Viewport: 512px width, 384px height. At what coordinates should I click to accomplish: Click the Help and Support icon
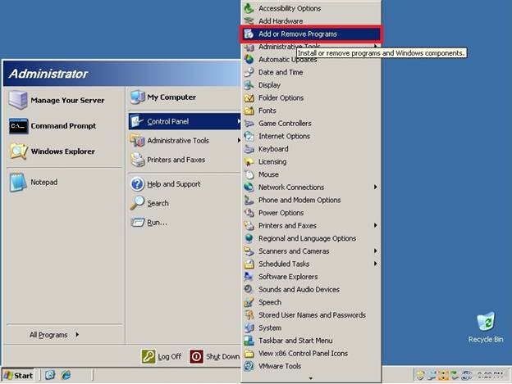coord(138,184)
